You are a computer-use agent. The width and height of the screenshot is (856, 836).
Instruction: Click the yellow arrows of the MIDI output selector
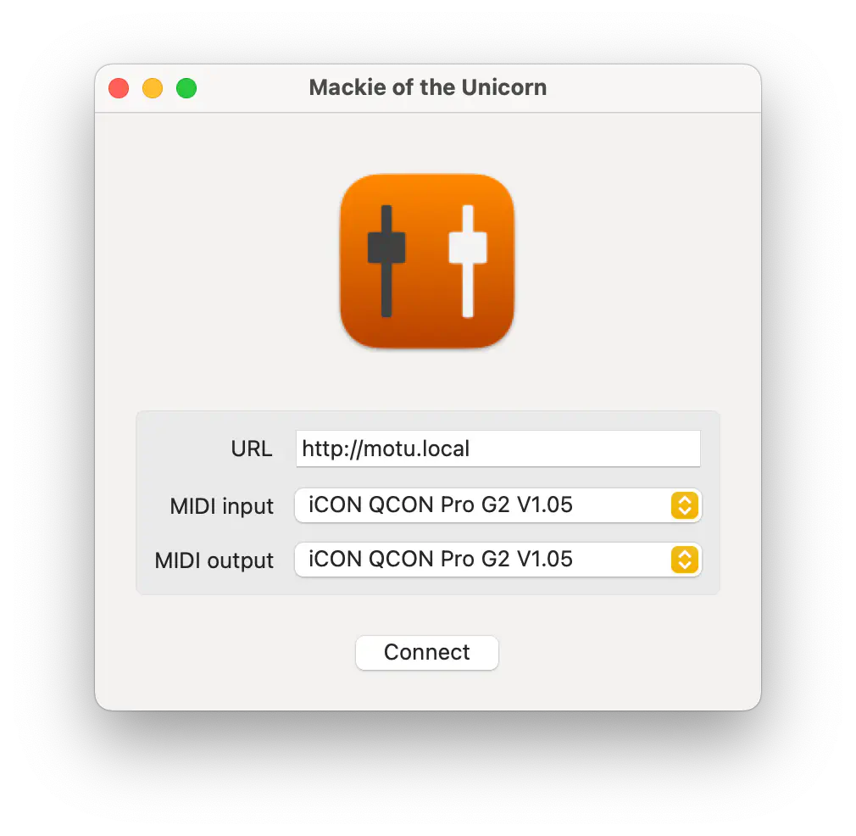(685, 560)
